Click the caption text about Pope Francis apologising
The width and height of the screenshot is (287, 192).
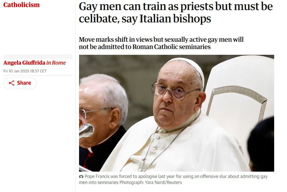click(173, 179)
